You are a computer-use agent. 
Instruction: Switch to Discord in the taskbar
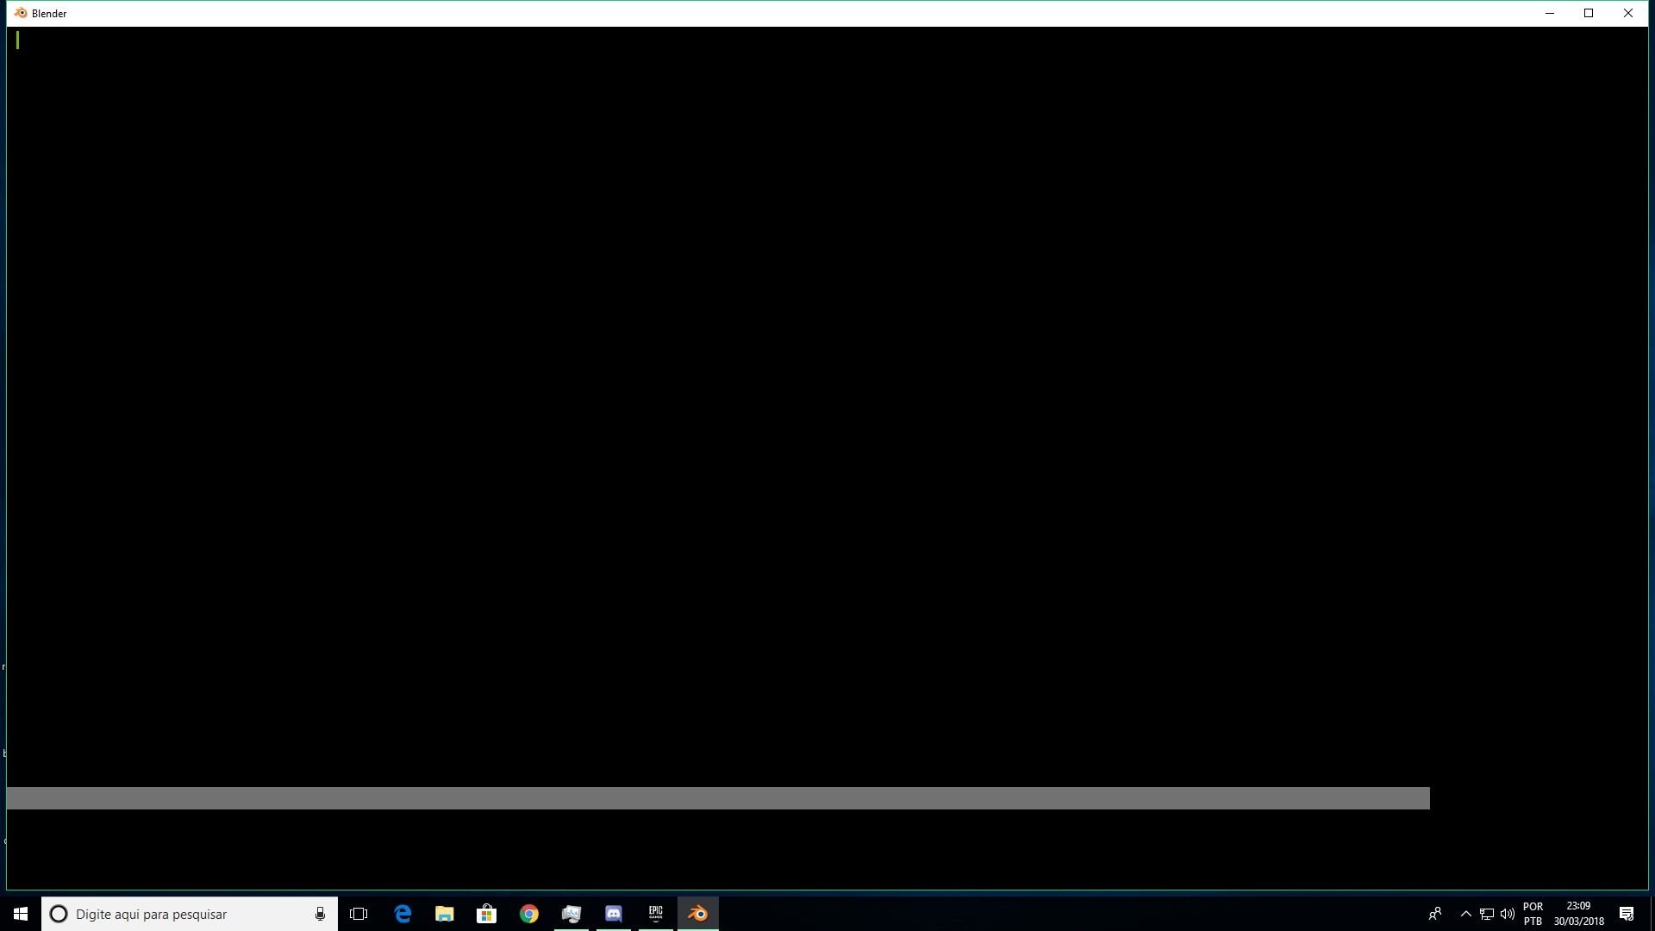[614, 914]
